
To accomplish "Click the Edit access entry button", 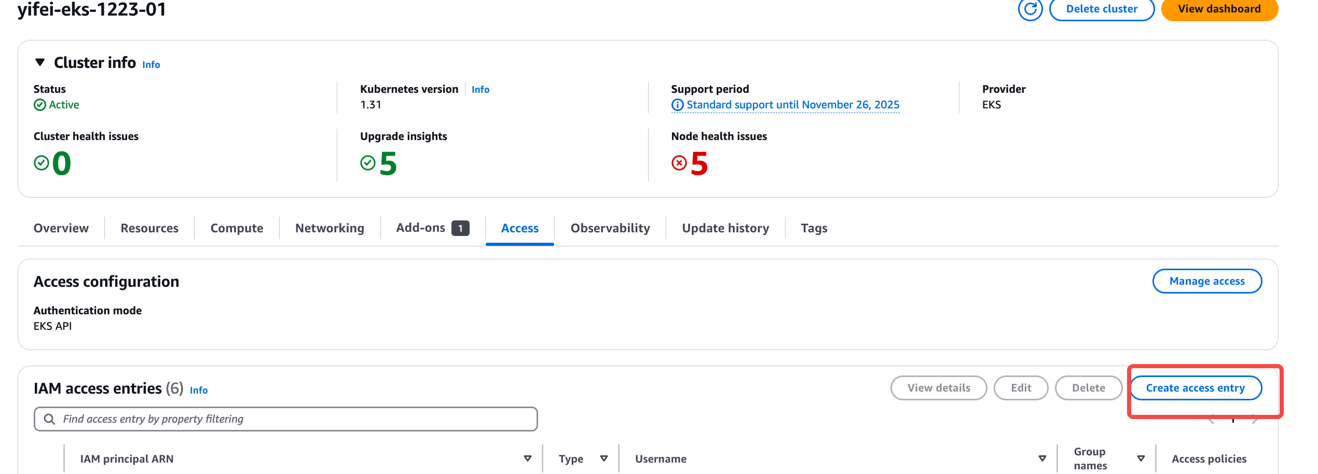I will pos(1021,388).
